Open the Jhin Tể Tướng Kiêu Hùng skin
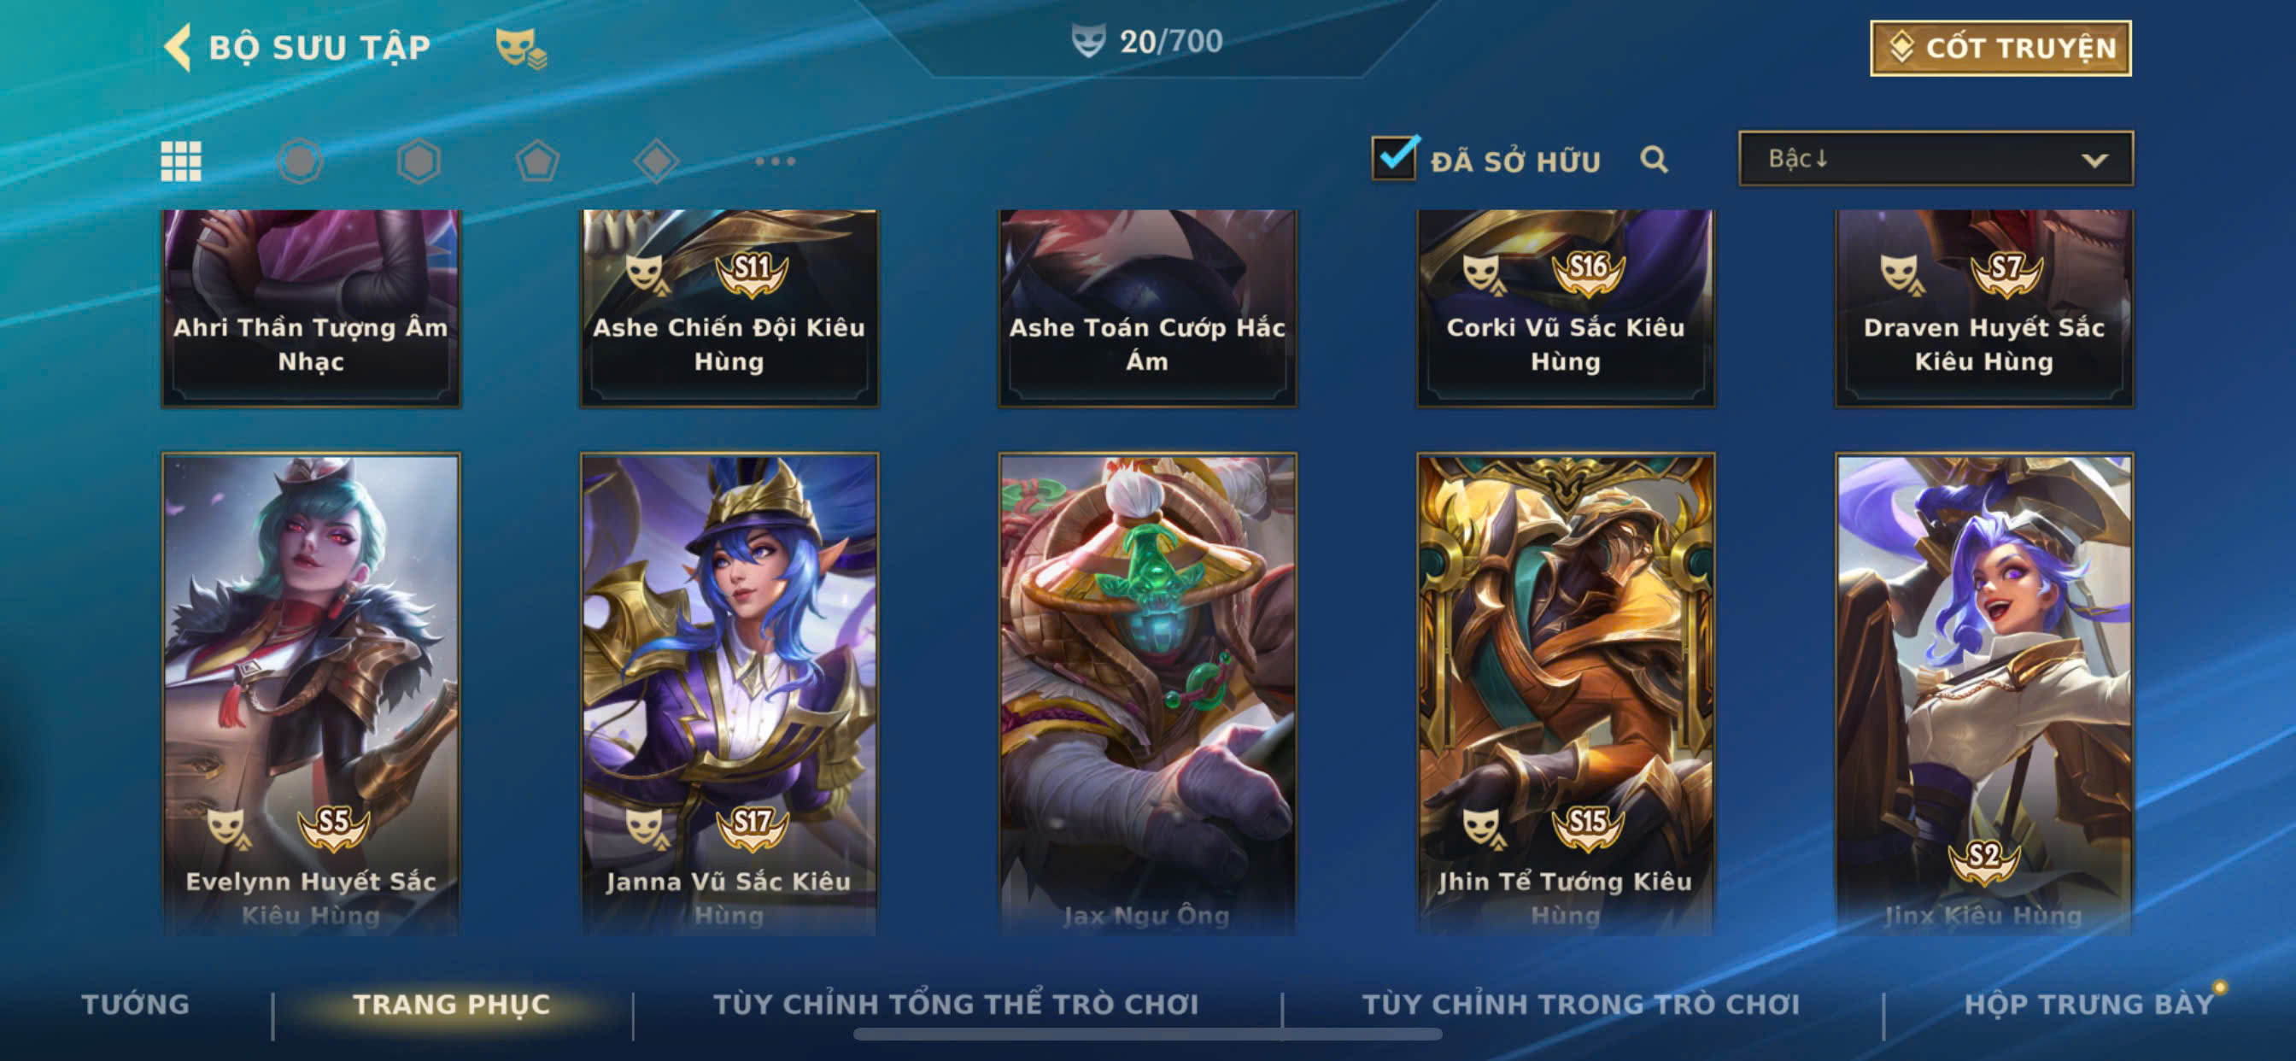 1565,694
